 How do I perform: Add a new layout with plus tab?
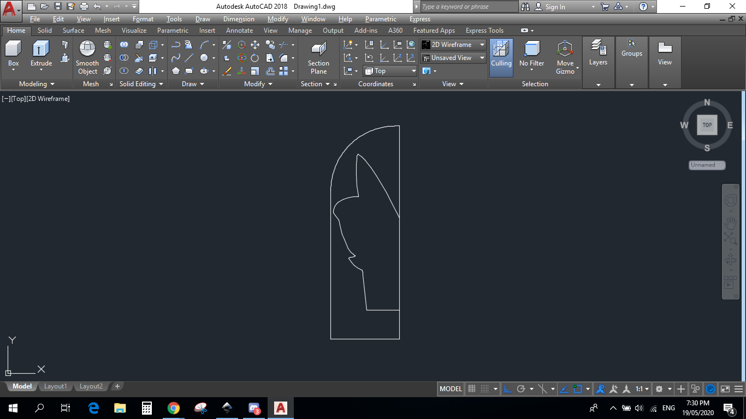tap(117, 386)
